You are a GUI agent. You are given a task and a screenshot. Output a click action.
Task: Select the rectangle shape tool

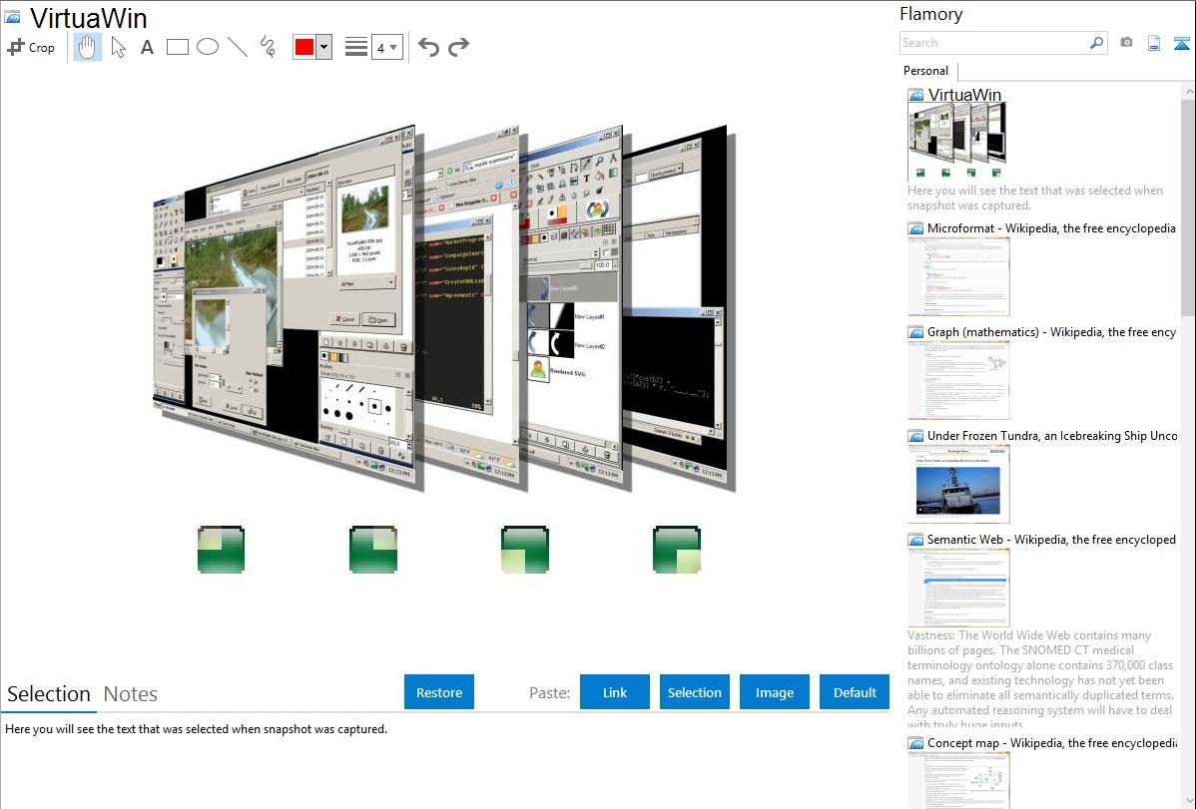[x=177, y=47]
